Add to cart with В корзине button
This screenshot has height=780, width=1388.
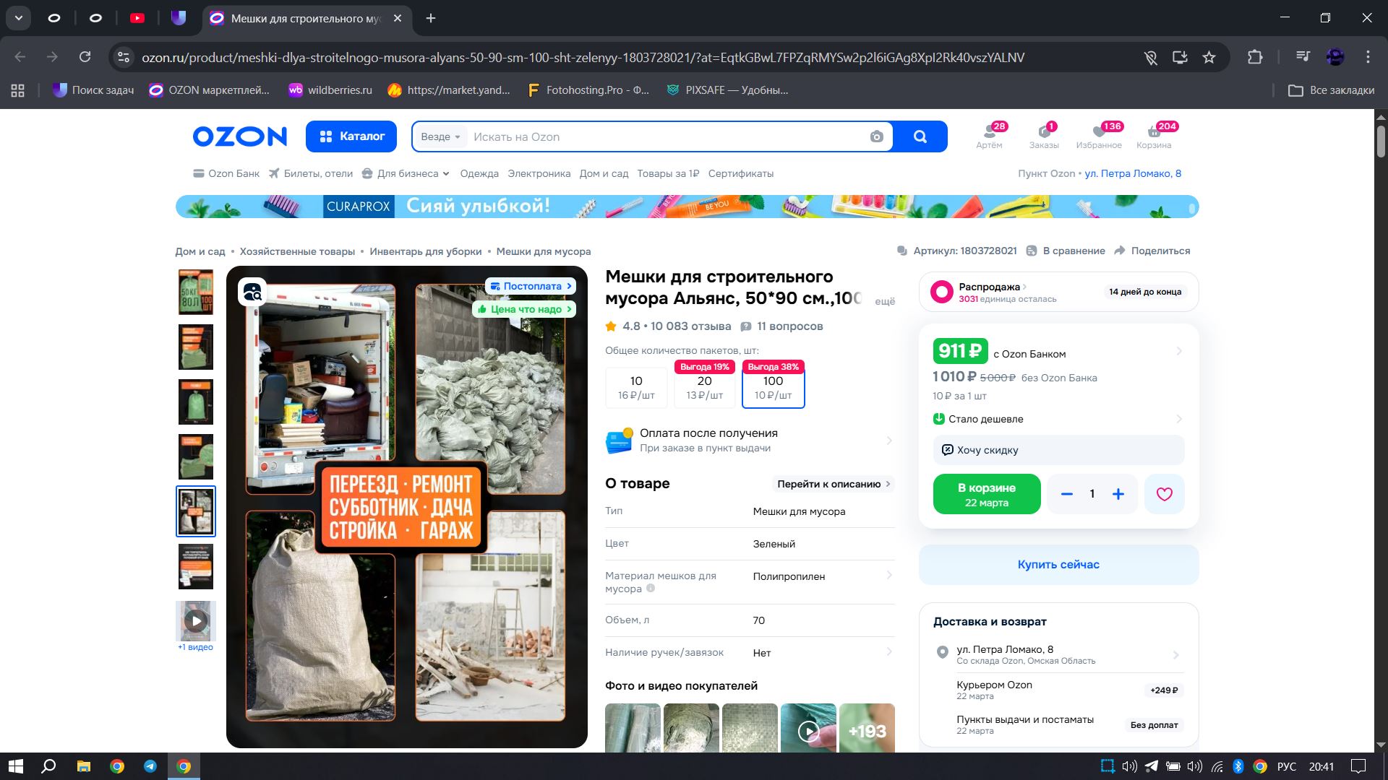coord(986,494)
